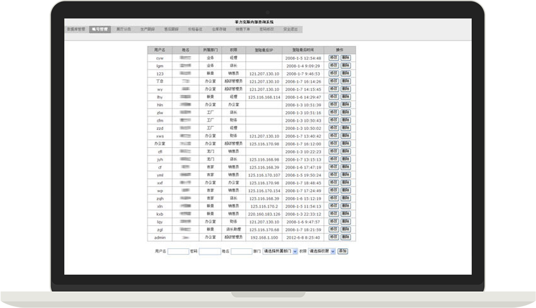Focus the 姓名 input field
The width and height of the screenshot is (536, 308).
pyautogui.click(x=241, y=251)
